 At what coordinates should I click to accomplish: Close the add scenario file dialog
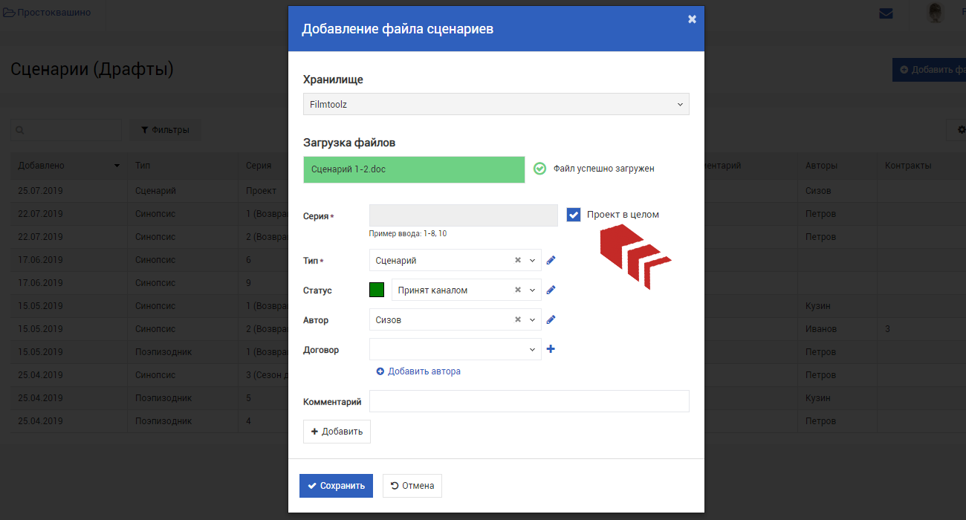(x=692, y=19)
